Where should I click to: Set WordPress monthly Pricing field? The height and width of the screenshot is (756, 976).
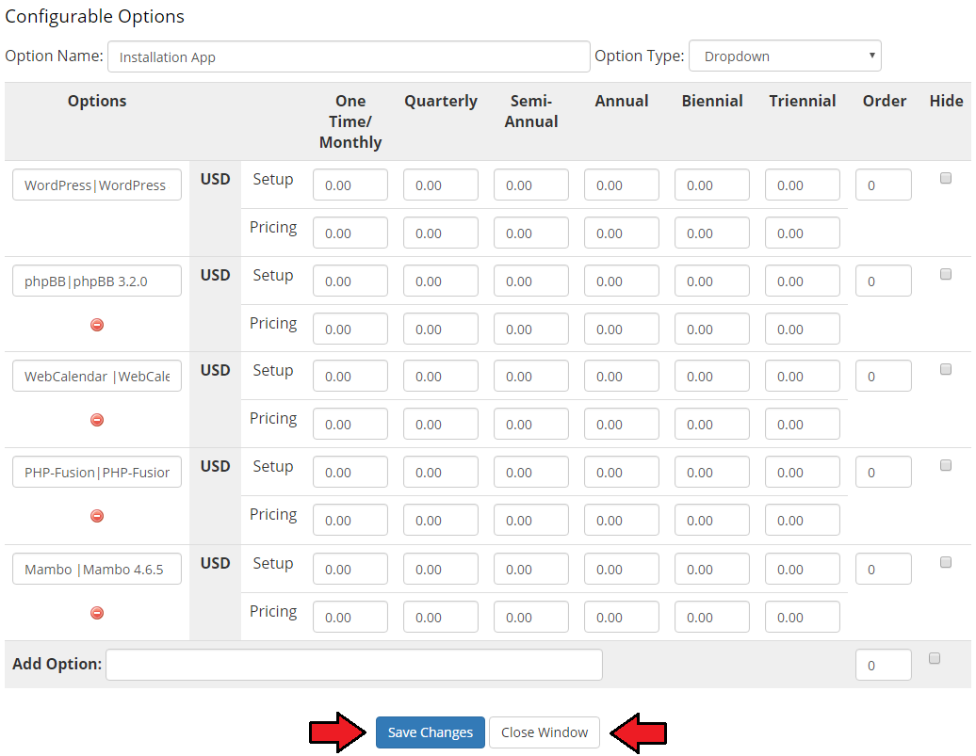[350, 233]
